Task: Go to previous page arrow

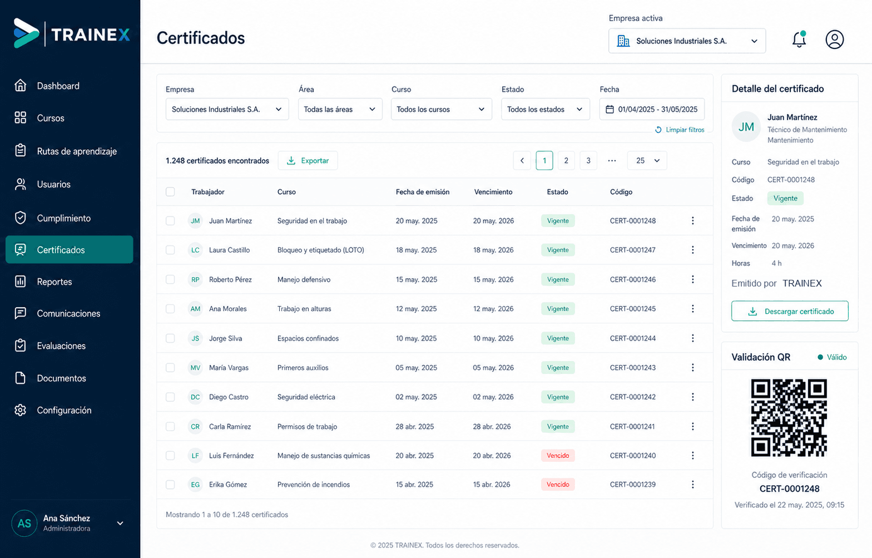Action: point(522,161)
